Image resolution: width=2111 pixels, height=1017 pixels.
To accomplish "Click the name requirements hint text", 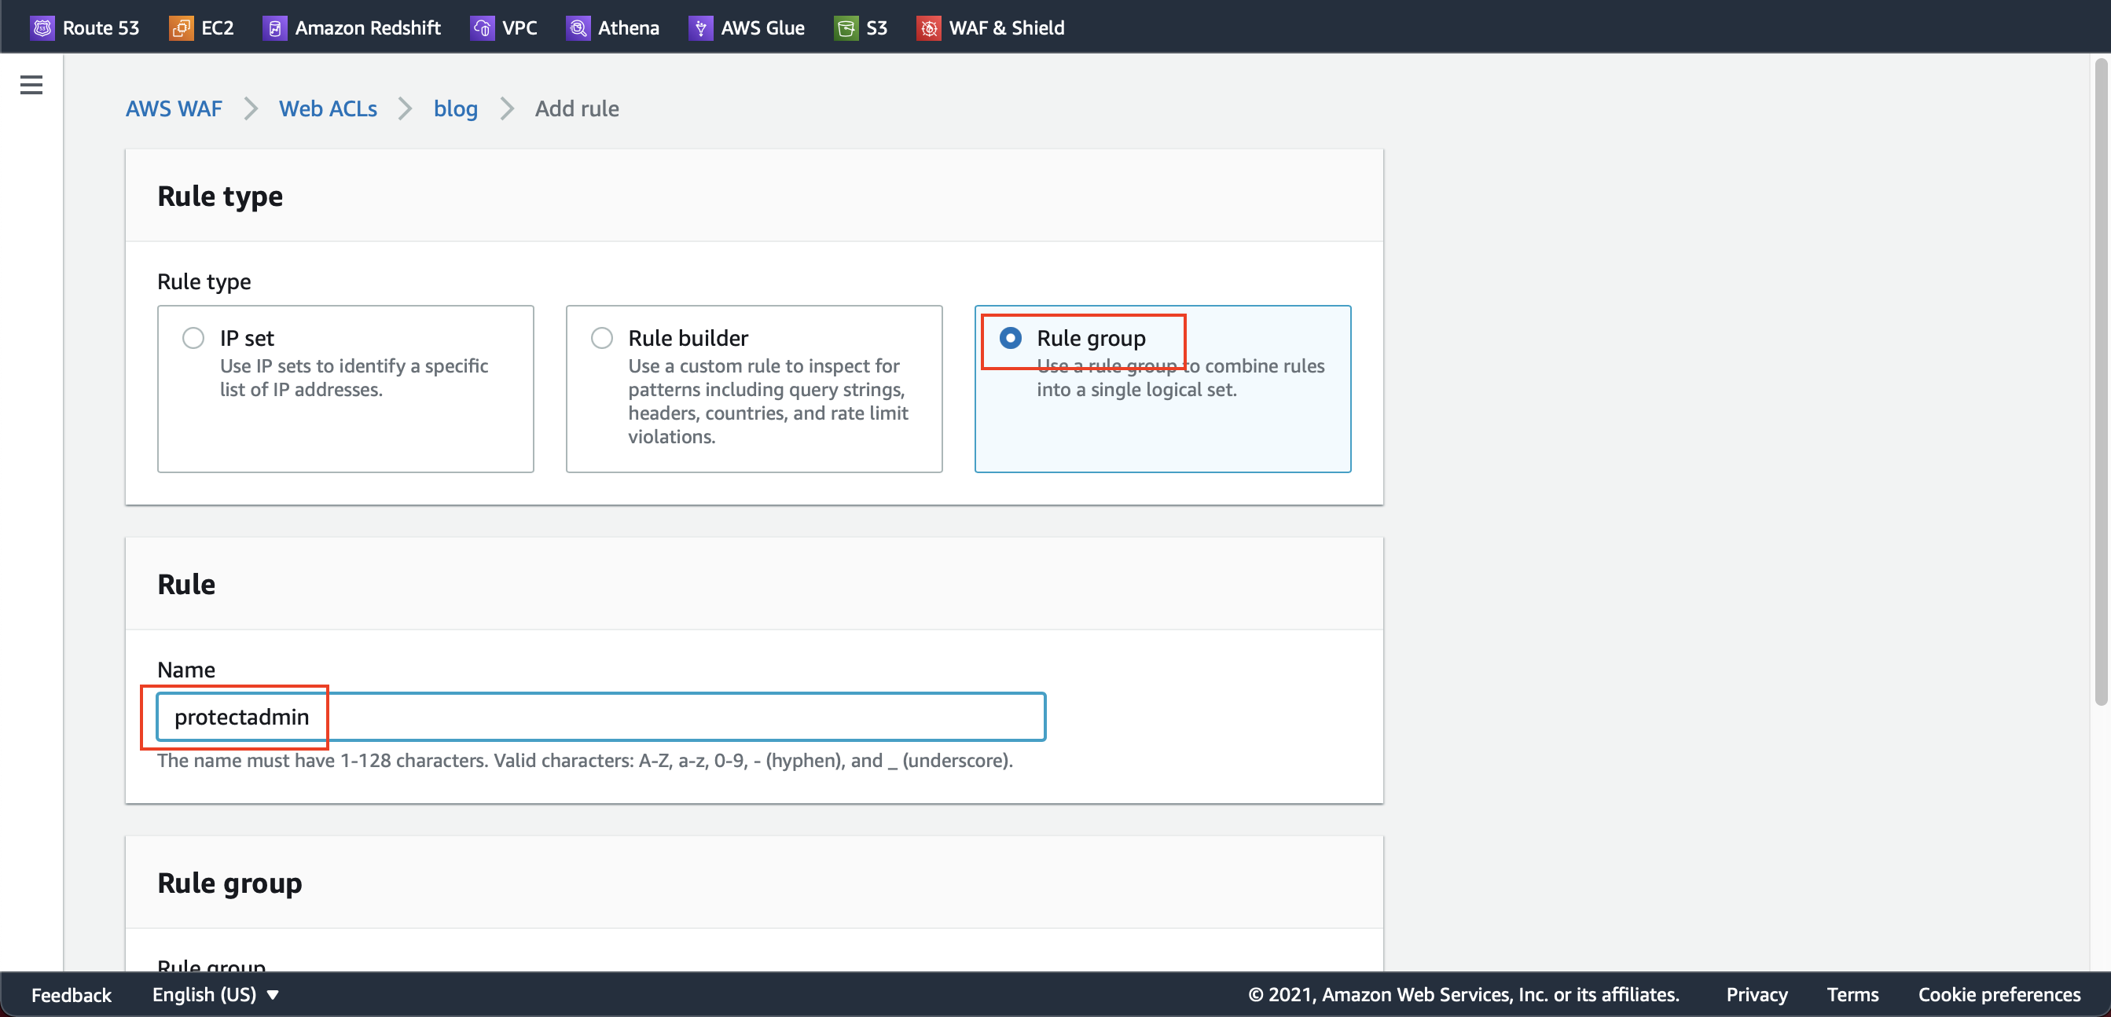I will [x=585, y=760].
